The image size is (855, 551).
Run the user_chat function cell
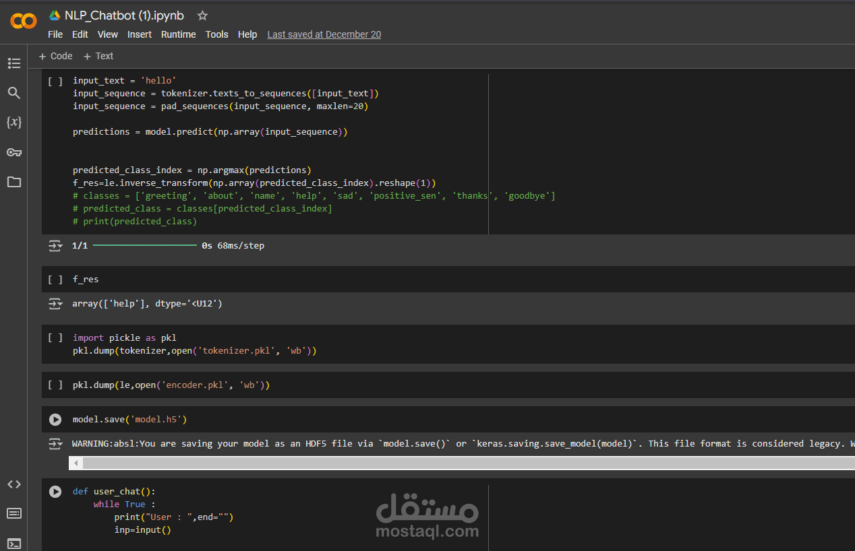(x=55, y=492)
